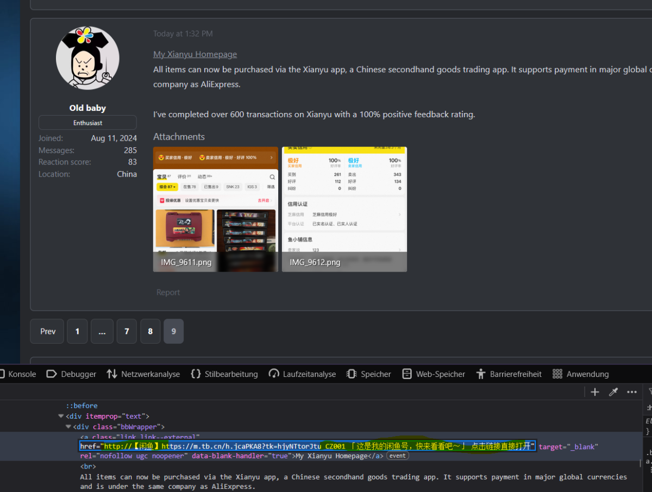
Task: Report this post
Action: click(x=168, y=292)
